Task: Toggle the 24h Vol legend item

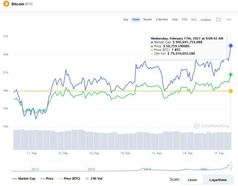Action: coord(93,179)
